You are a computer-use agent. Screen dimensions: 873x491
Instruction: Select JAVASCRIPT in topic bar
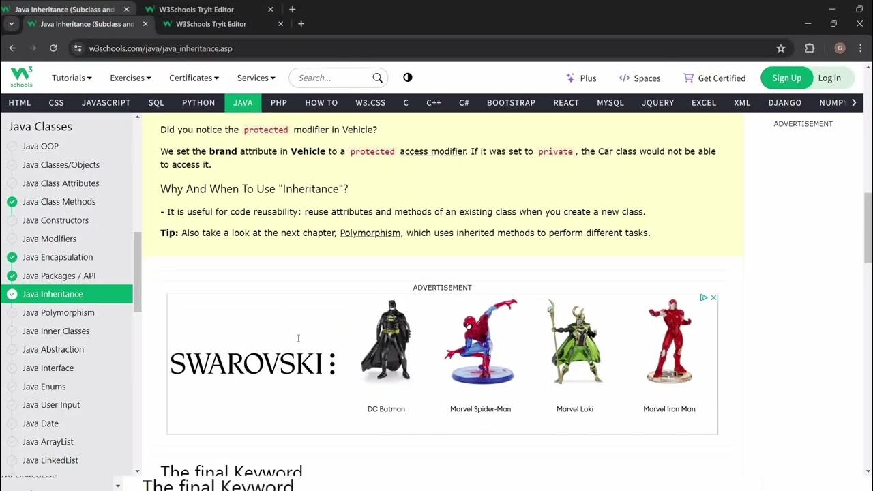pos(106,102)
